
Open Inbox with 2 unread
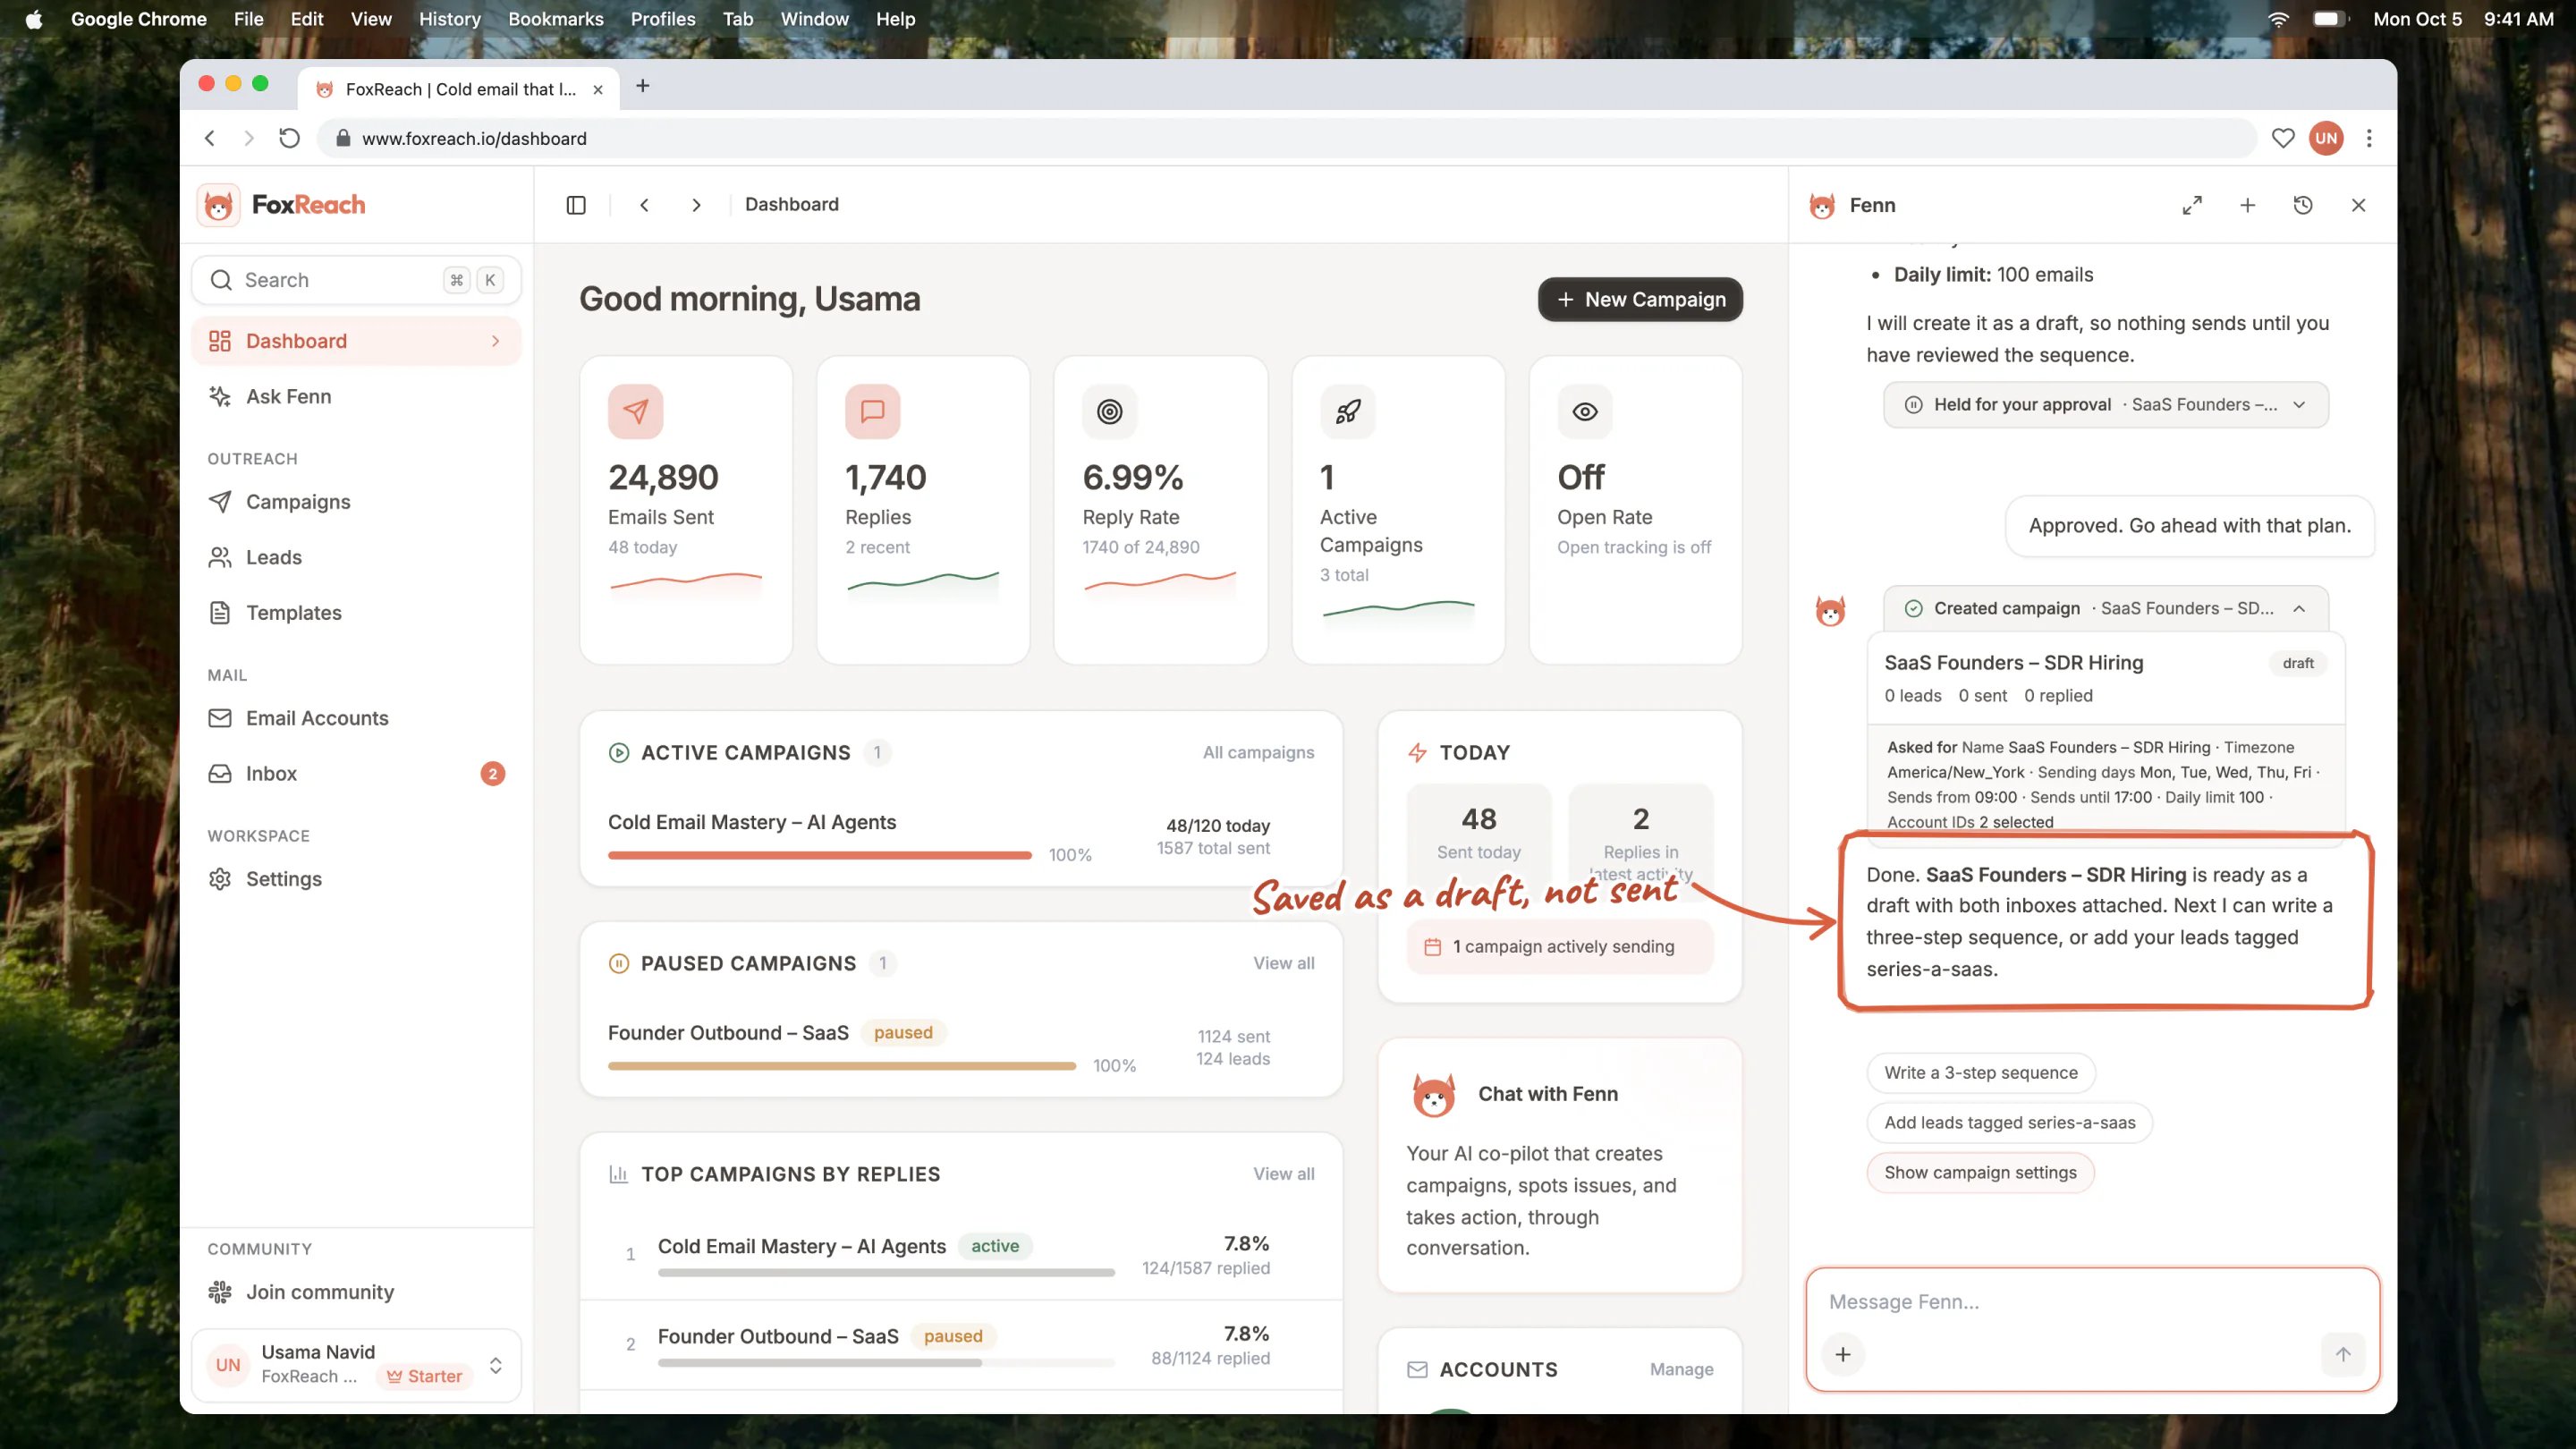pos(356,774)
